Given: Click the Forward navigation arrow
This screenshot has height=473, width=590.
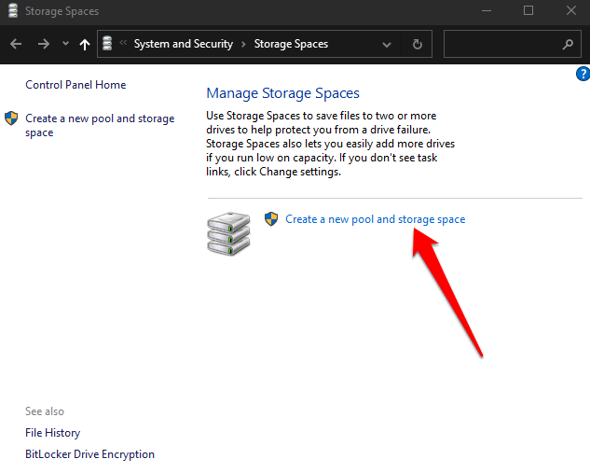Looking at the screenshot, I should click(x=43, y=44).
